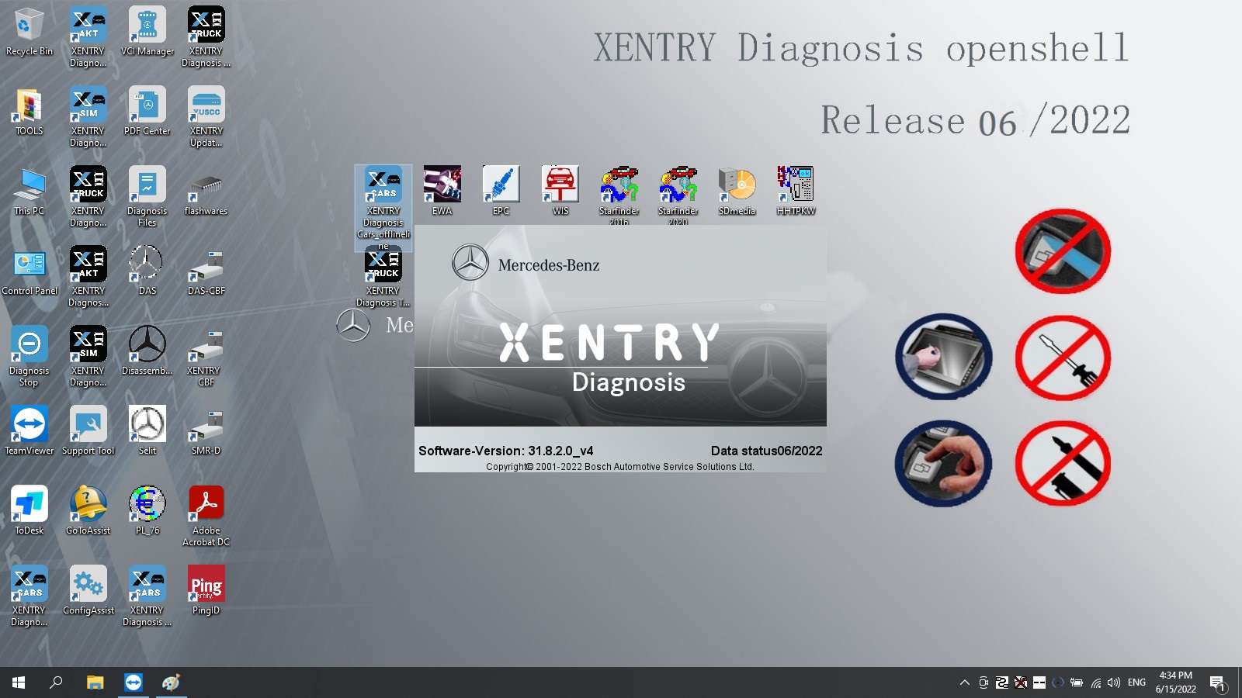Click the Diagnosis Stop icon
The width and height of the screenshot is (1242, 698).
point(29,356)
